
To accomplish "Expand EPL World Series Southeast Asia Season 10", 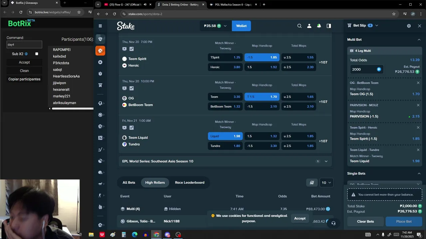I will (x=225, y=161).
